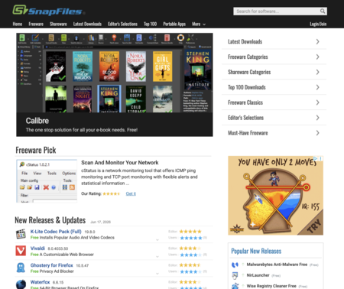Go to the Home page
The width and height of the screenshot is (344, 289).
18,24
